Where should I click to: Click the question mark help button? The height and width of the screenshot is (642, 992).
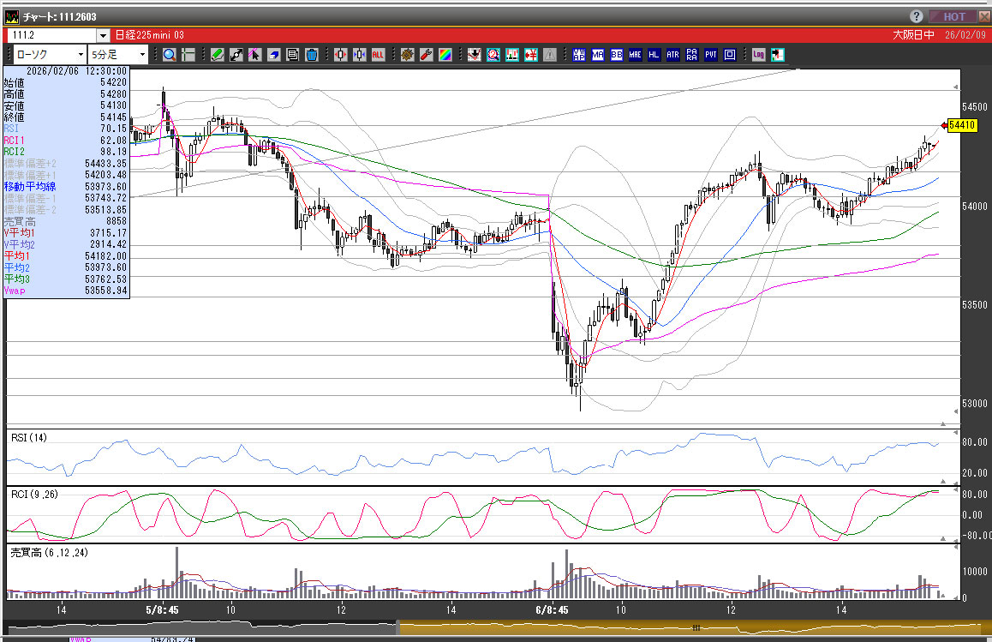point(916,16)
